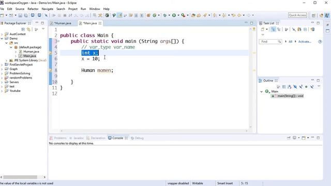Click the Quick Access field
The image size is (331, 186).
point(297,15)
